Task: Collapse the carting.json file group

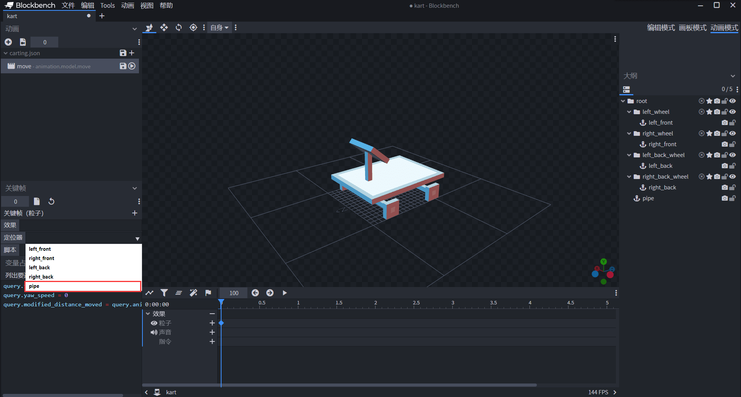Action: click(x=6, y=53)
